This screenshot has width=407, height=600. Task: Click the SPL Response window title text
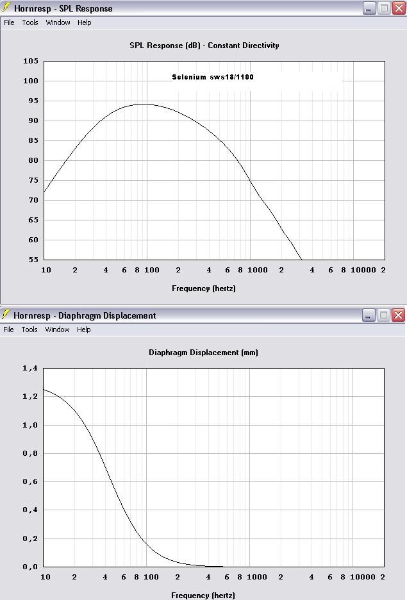click(63, 8)
